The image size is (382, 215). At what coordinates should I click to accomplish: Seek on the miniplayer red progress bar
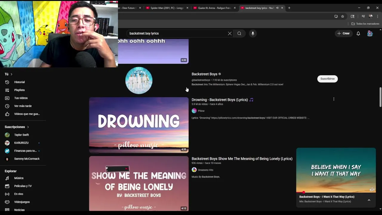(336, 192)
